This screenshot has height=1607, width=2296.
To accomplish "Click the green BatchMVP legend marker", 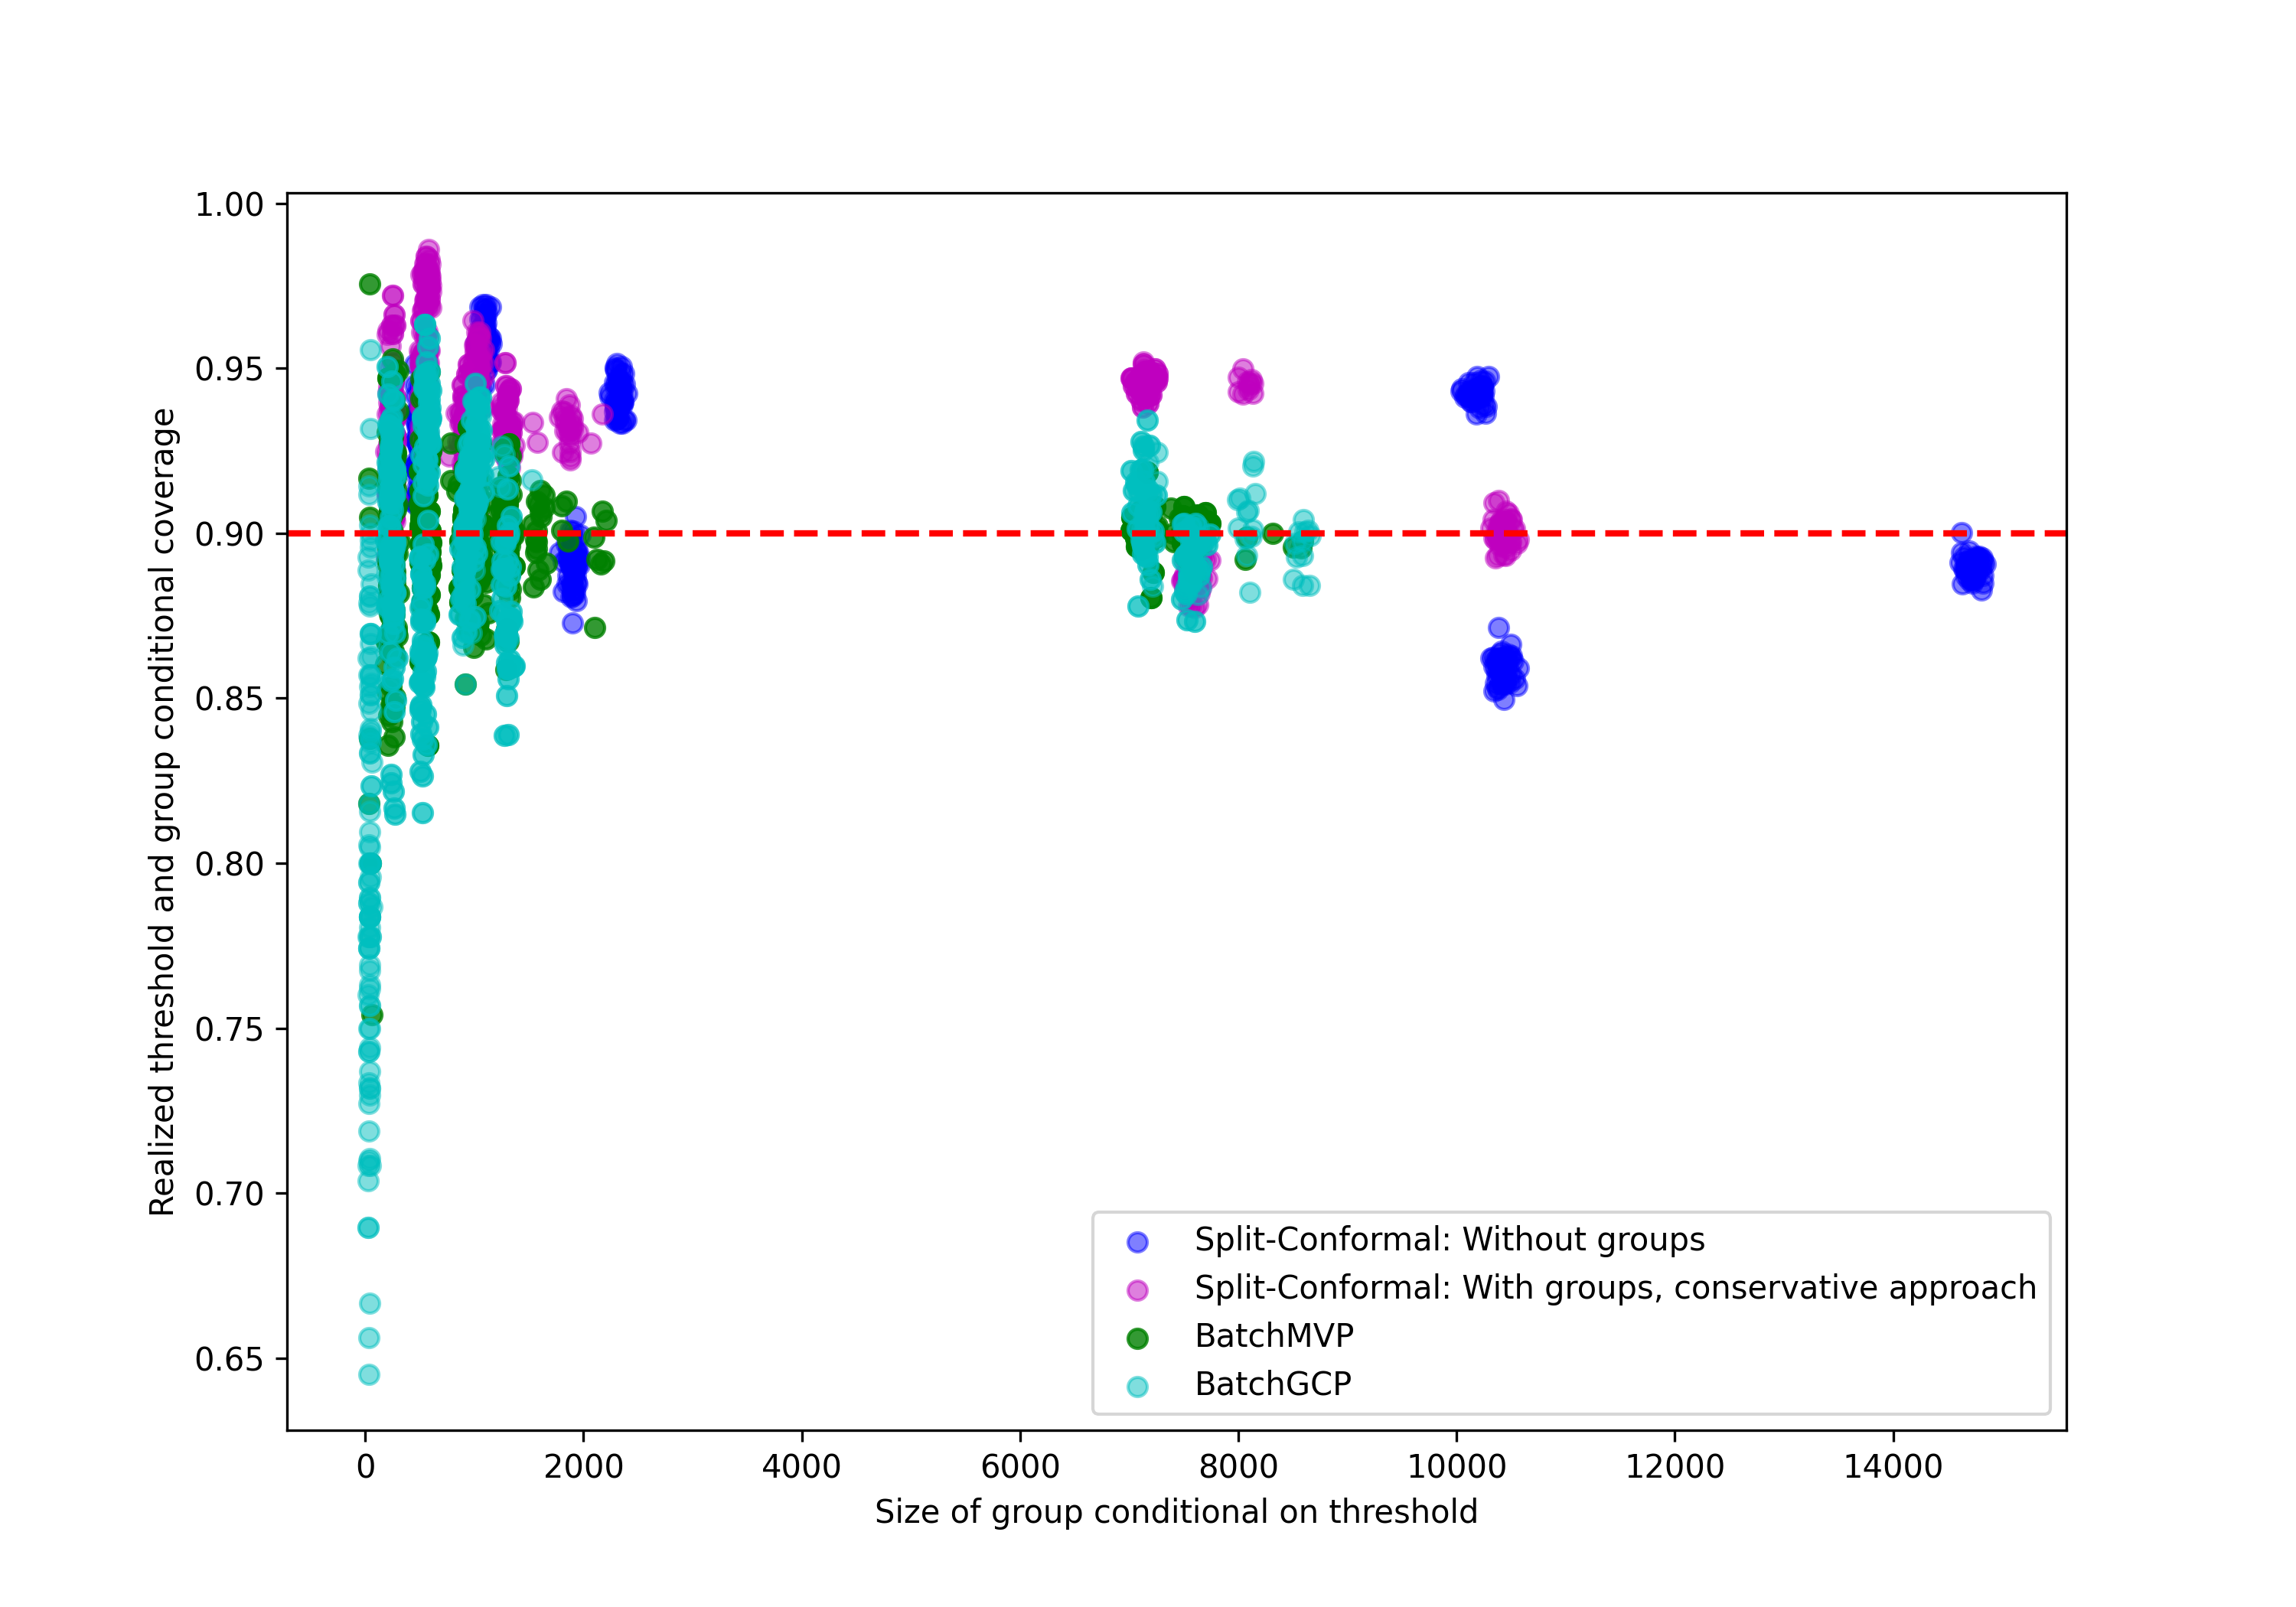I will click(x=1137, y=1338).
